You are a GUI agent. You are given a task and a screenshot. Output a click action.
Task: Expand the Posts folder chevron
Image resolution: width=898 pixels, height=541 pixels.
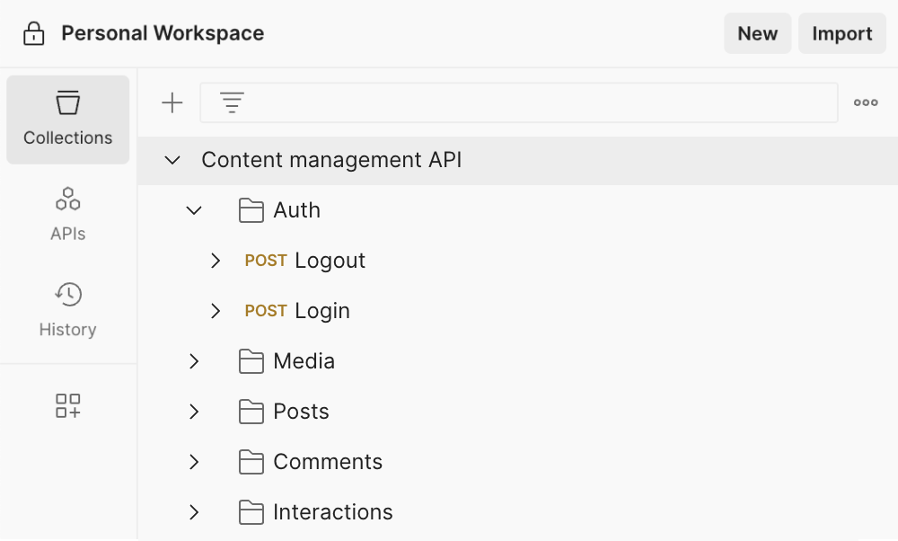click(194, 412)
